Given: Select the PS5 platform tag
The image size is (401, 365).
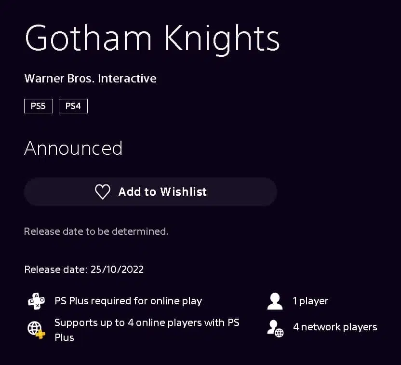Looking at the screenshot, I should [x=39, y=106].
